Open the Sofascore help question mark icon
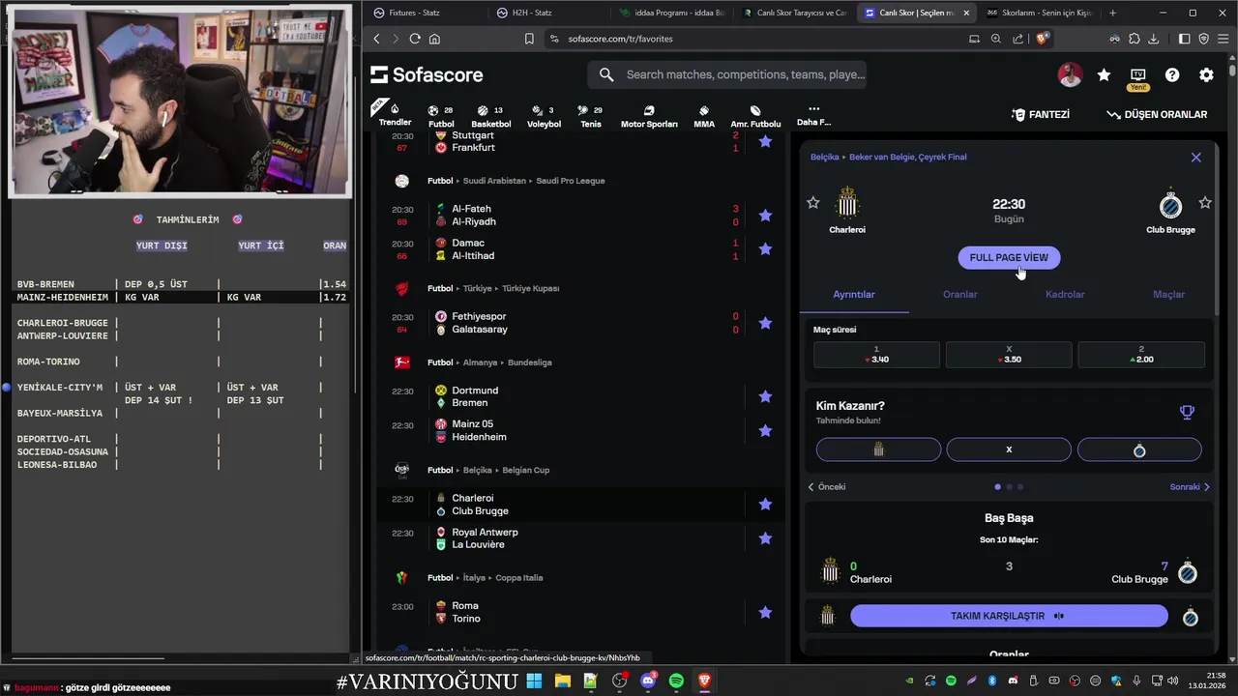Image resolution: width=1238 pixels, height=696 pixels. coord(1172,74)
